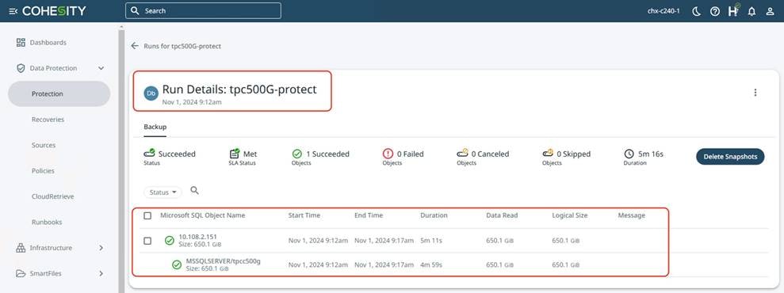Click the search magnifier beside Status filter
The width and height of the screenshot is (784, 293).
(195, 191)
